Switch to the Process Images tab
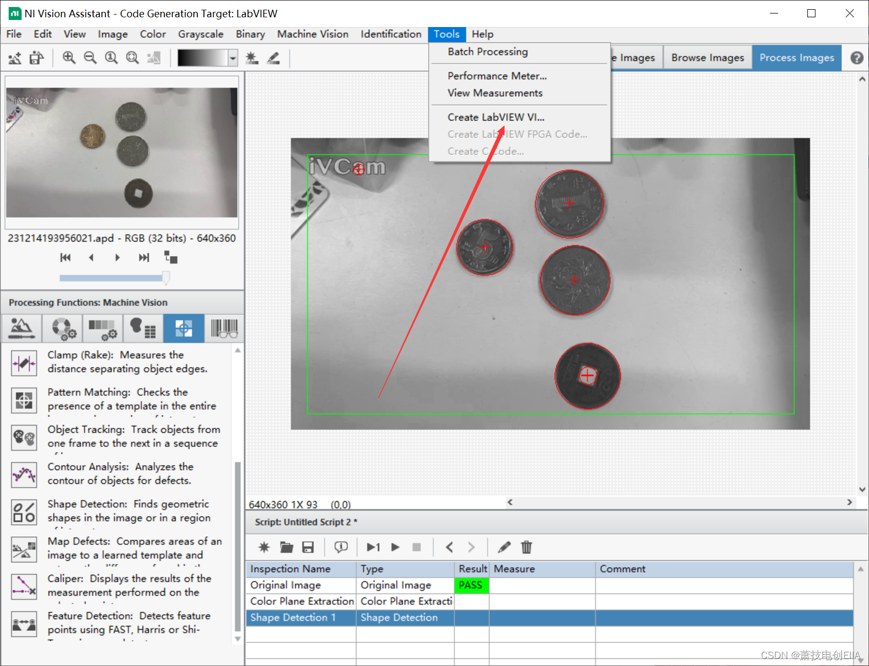Image resolution: width=869 pixels, height=666 pixels. click(797, 58)
